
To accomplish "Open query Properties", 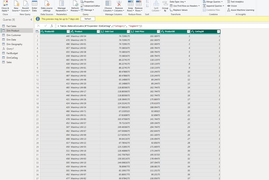I will (x=87, y=2).
